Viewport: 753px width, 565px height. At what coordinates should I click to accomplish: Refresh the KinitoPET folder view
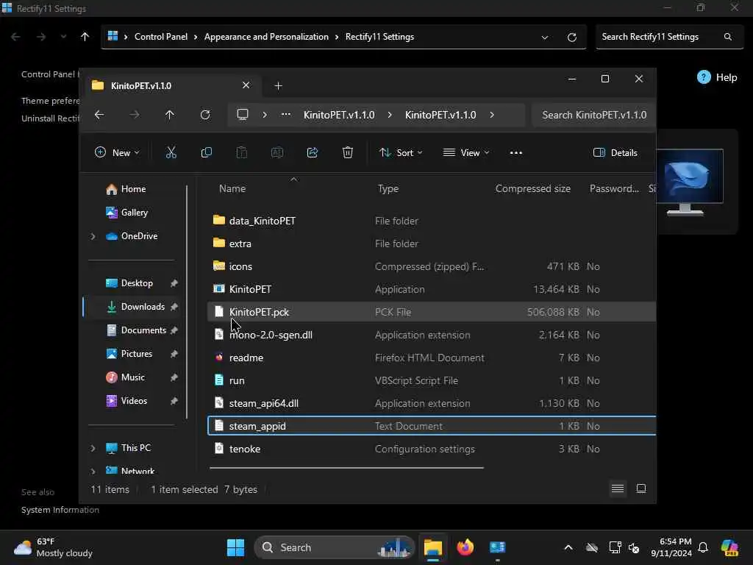pos(205,115)
